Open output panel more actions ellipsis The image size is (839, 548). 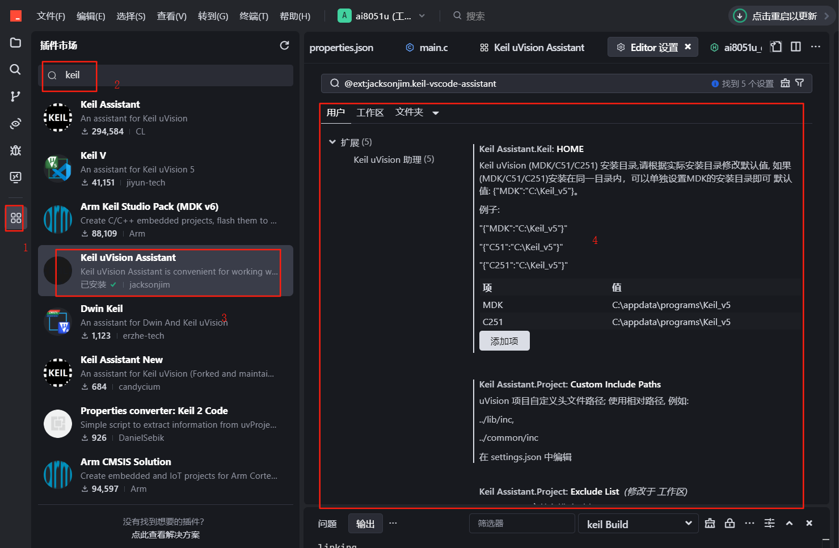(x=749, y=523)
